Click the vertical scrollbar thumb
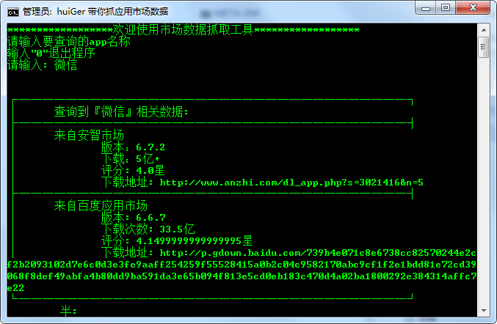497x324 pixels. (x=484, y=47)
